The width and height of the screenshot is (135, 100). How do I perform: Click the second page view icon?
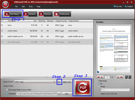click(130, 77)
